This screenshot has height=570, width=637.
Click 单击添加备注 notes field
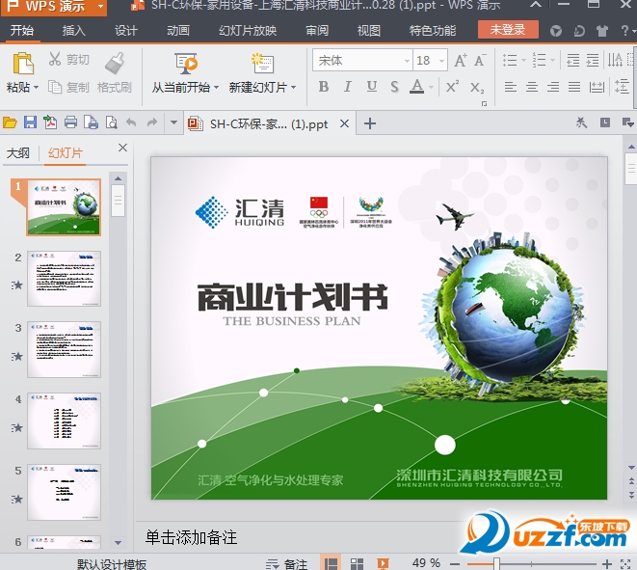coord(191,537)
